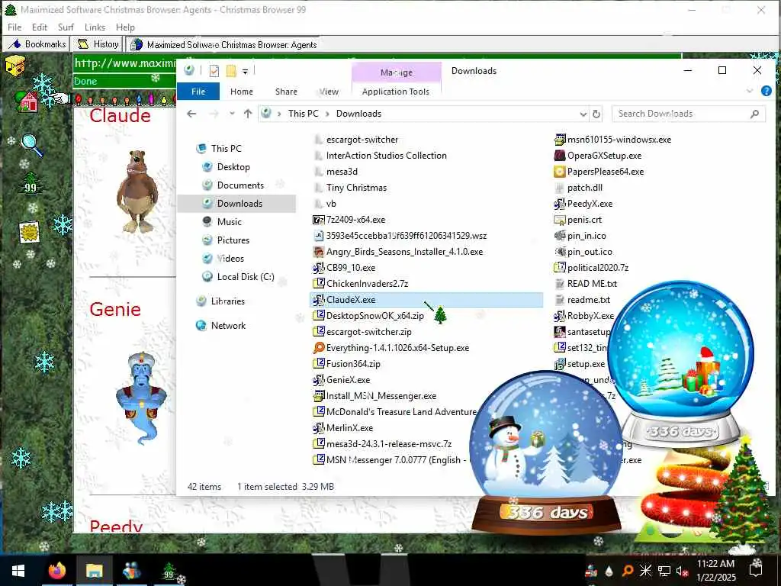Select Documents in navigation pane

(x=240, y=185)
